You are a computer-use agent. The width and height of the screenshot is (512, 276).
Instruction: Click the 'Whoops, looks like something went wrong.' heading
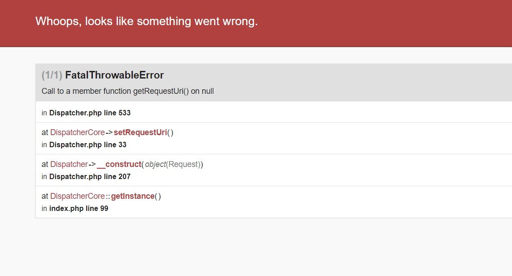(x=146, y=22)
